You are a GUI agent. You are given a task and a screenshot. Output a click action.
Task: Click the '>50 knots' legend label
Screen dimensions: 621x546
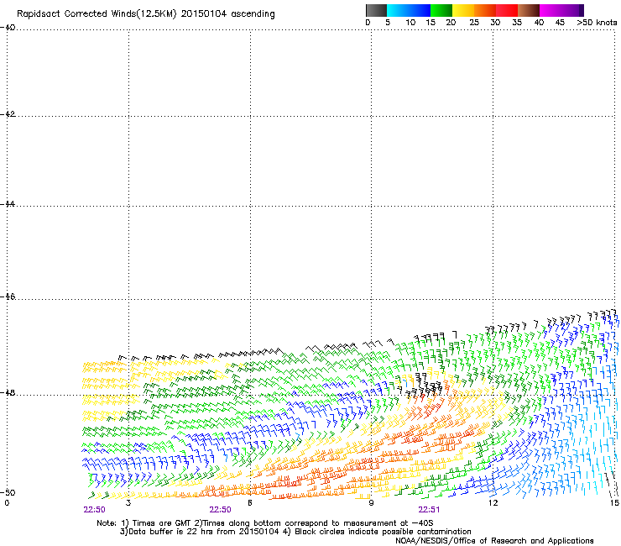[x=597, y=23]
